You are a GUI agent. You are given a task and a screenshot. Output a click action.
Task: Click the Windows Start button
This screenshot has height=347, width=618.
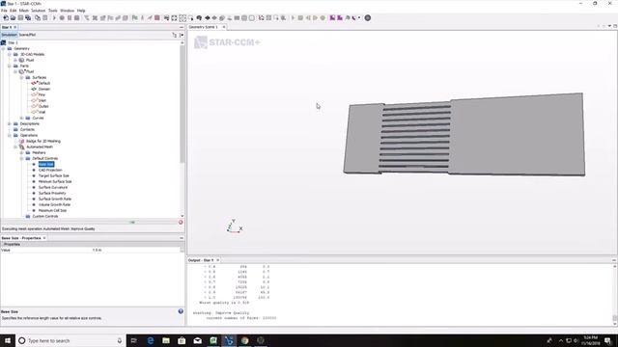point(8,340)
